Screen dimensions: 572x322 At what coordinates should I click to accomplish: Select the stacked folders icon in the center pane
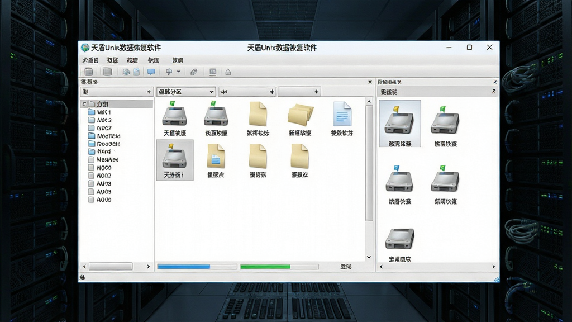(300, 114)
